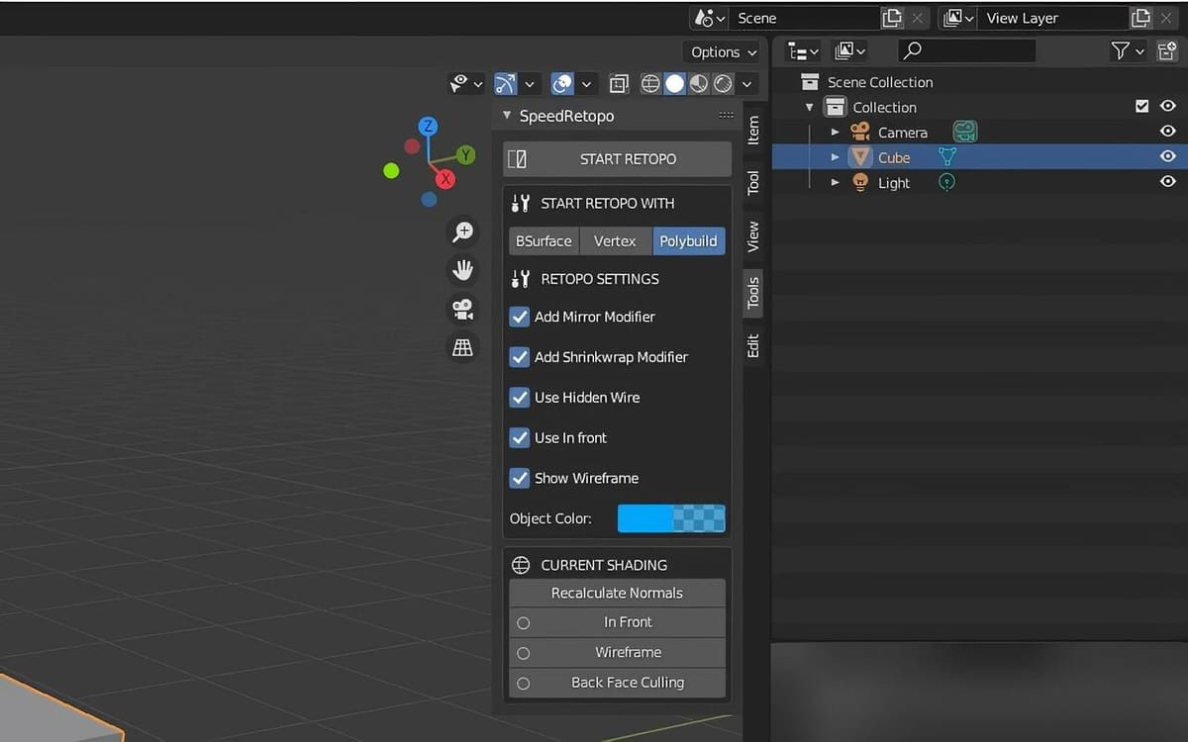
Task: Open the Tools sidebar tab
Action: tap(753, 293)
